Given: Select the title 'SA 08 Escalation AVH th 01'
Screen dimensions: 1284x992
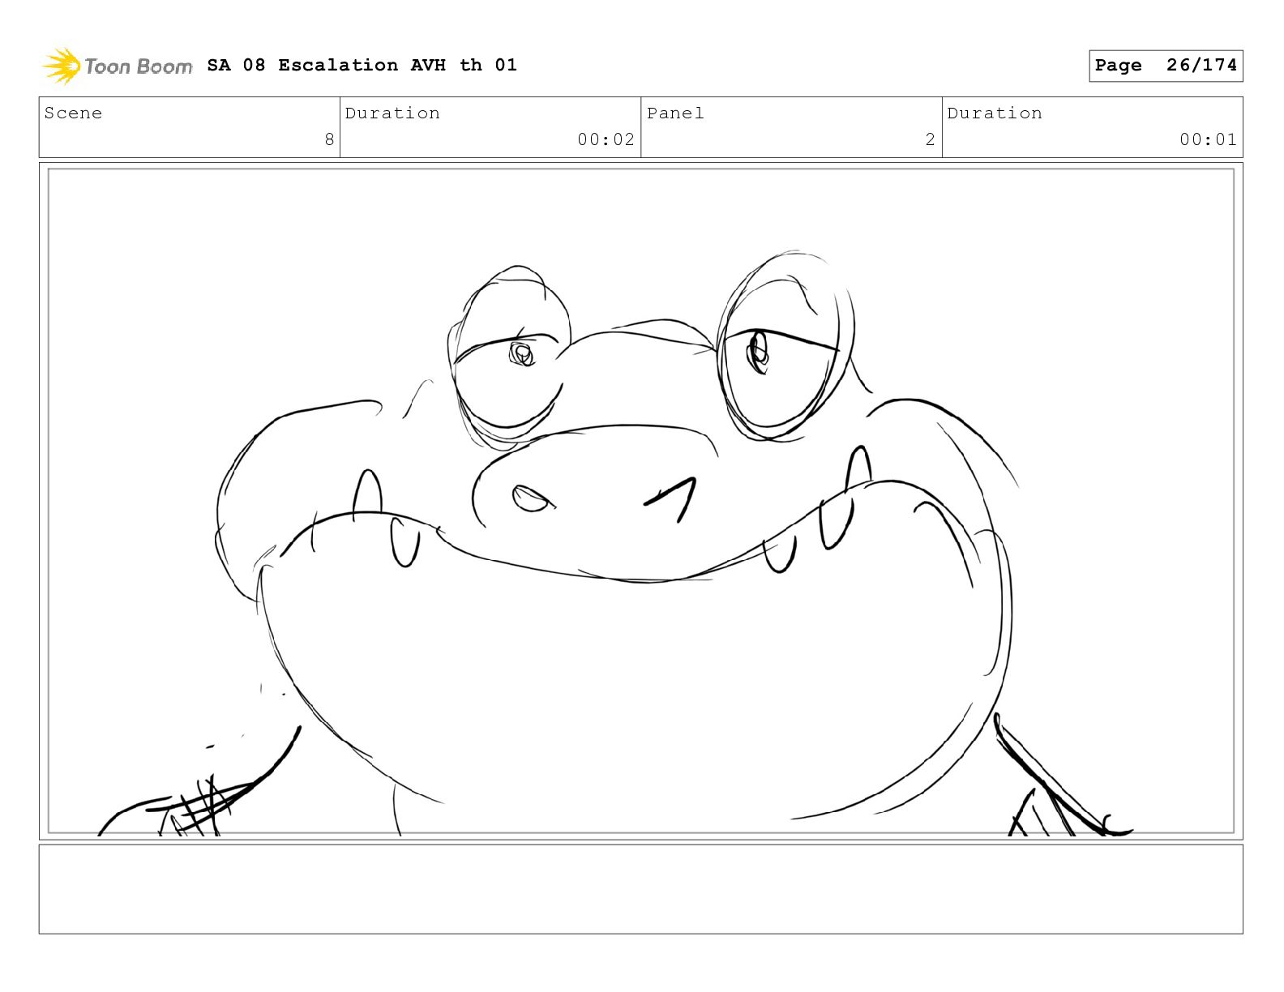Looking at the screenshot, I should (362, 65).
